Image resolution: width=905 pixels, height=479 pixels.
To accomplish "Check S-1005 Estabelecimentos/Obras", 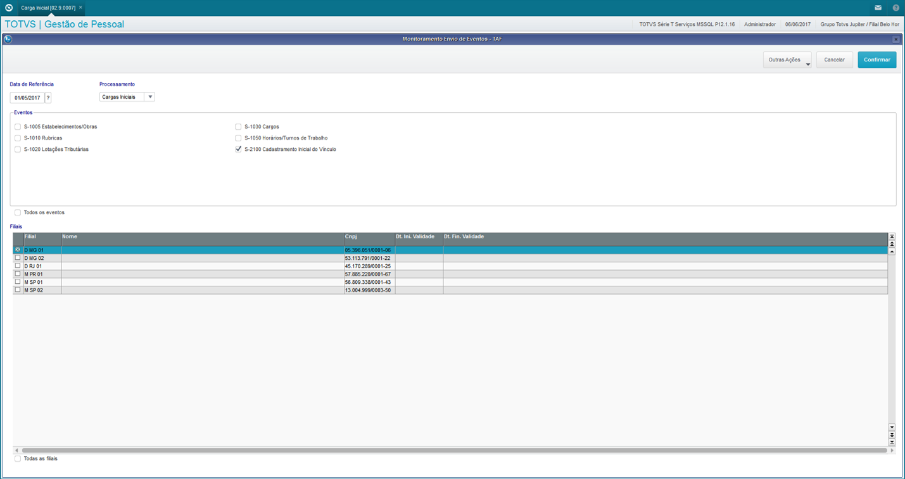I will point(18,127).
